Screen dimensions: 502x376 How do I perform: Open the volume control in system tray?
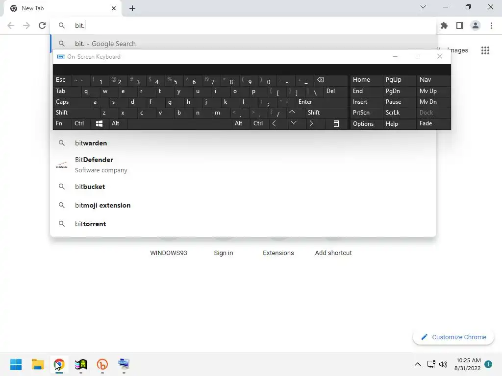point(443,364)
